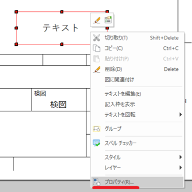Select コピー(C) in the context menu
This screenshot has height=192, width=192.
(x=137, y=48)
